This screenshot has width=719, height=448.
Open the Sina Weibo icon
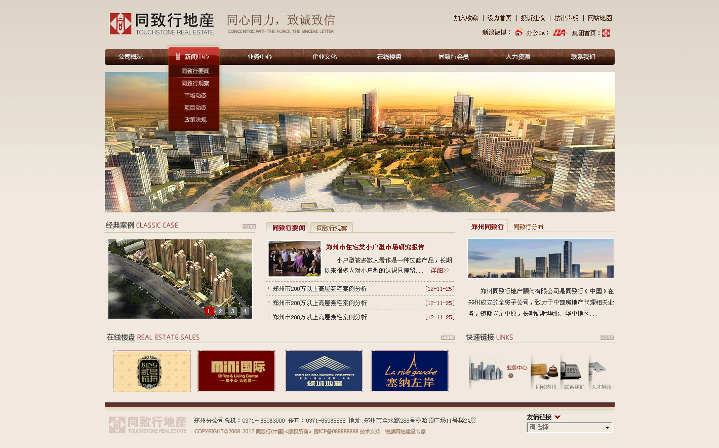point(518,33)
